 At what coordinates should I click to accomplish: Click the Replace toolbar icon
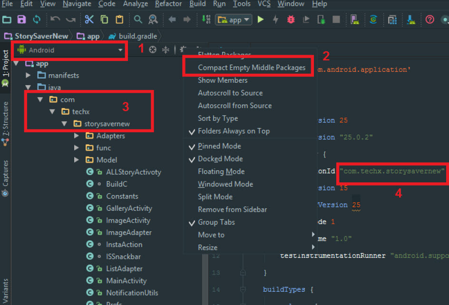(x=153, y=20)
